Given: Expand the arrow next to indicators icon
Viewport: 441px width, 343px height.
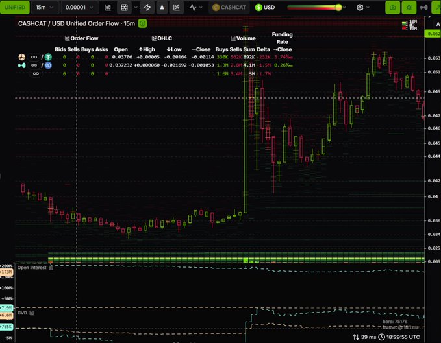Looking at the screenshot, I should point(201,8).
